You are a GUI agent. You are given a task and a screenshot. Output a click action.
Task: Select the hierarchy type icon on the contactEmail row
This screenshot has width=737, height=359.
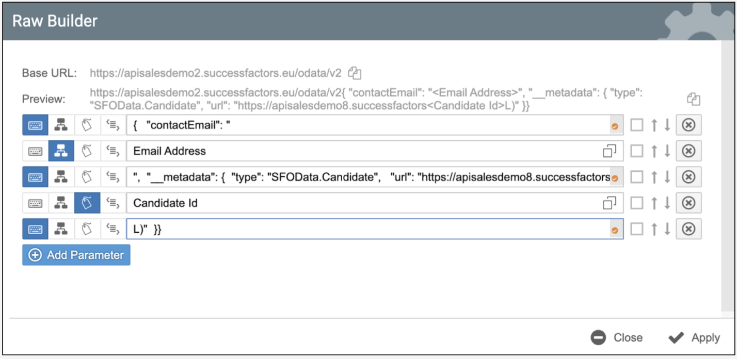[x=61, y=125]
